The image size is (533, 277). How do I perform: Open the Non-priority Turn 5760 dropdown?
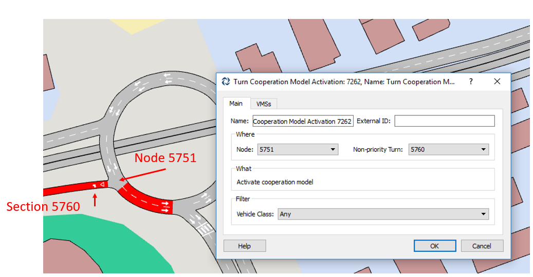[448, 149]
